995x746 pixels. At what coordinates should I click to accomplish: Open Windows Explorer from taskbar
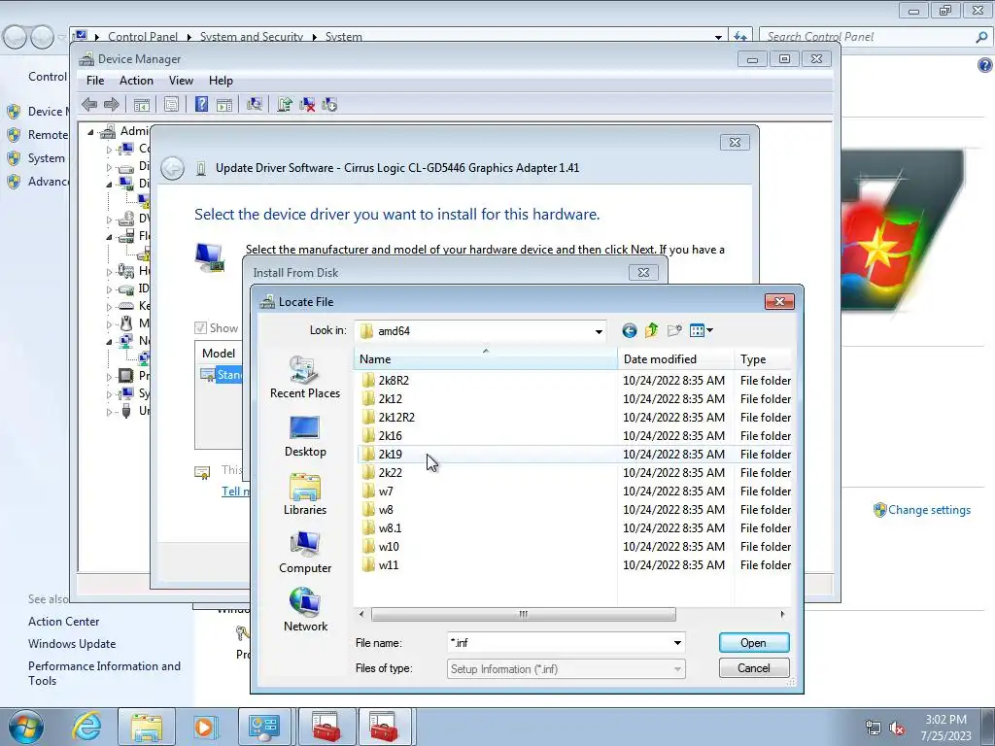click(148, 727)
